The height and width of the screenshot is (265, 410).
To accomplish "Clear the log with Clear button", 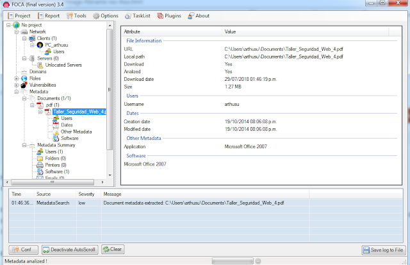I will point(113,250).
